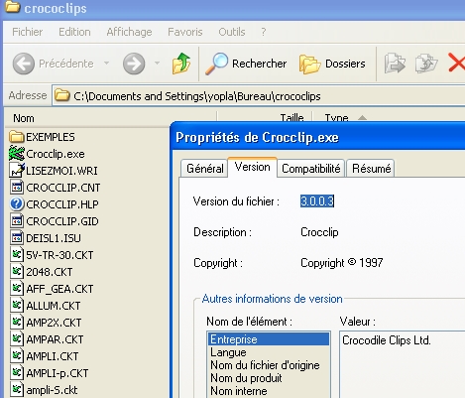Open the Affichage menu

tap(129, 32)
